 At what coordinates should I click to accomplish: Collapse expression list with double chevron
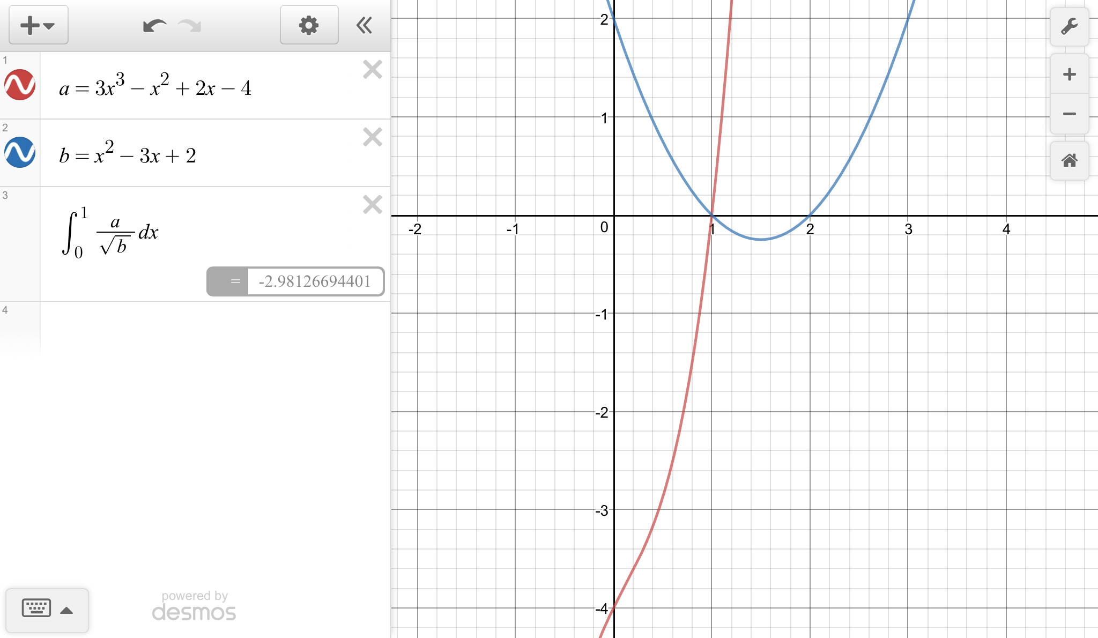pos(365,25)
